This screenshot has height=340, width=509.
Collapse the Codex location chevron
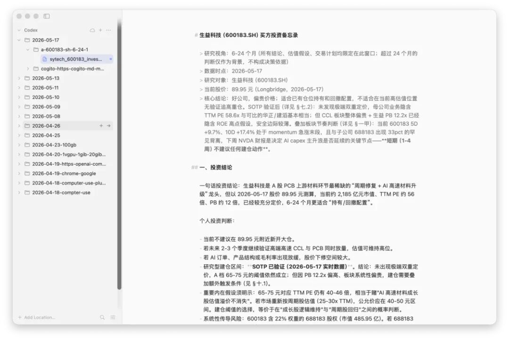pyautogui.click(x=19, y=30)
